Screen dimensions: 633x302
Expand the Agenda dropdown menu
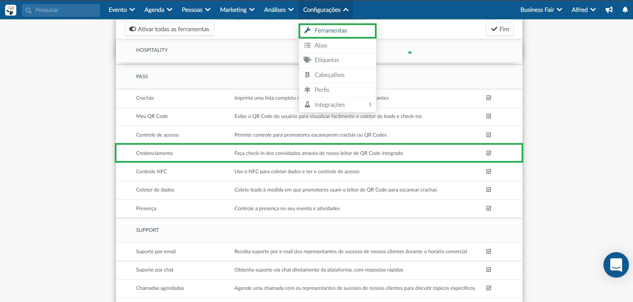tap(158, 10)
